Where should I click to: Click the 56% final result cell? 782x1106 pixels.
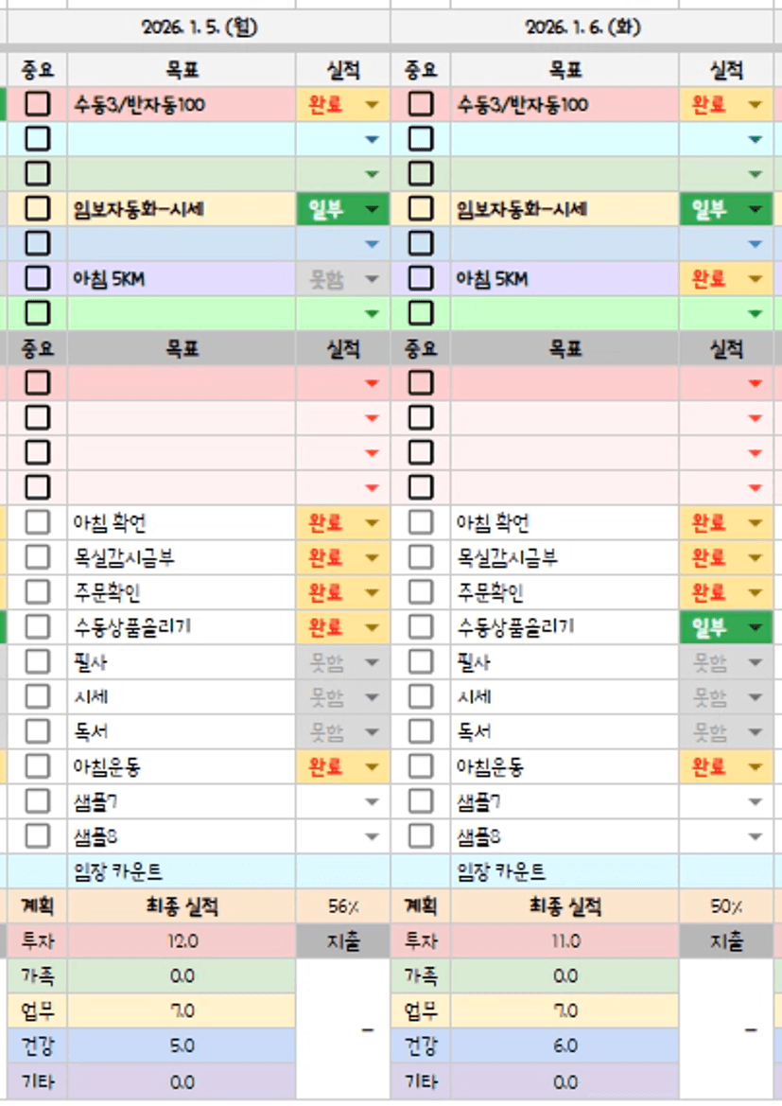(342, 906)
